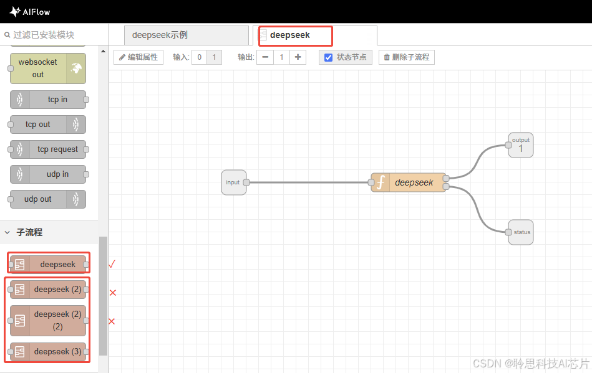Click the deepseek node's second output port
The height and width of the screenshot is (373, 592).
coord(446,187)
